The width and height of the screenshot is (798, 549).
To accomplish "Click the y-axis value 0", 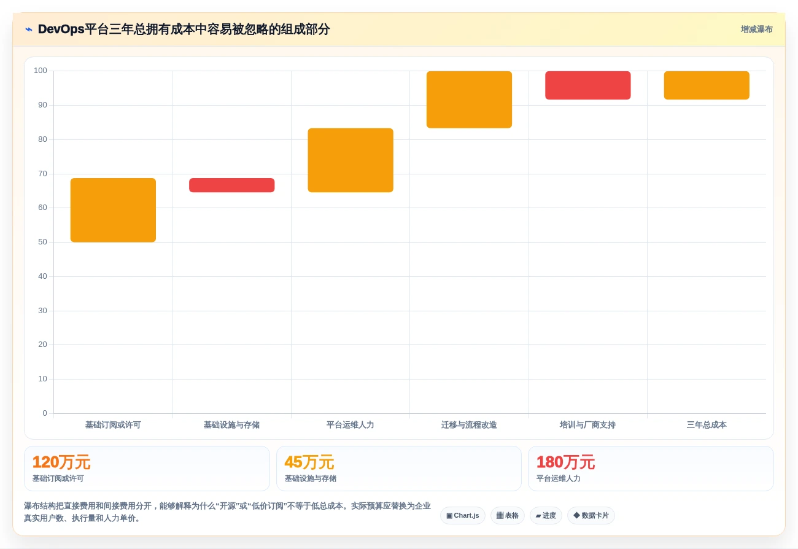I will [45, 413].
